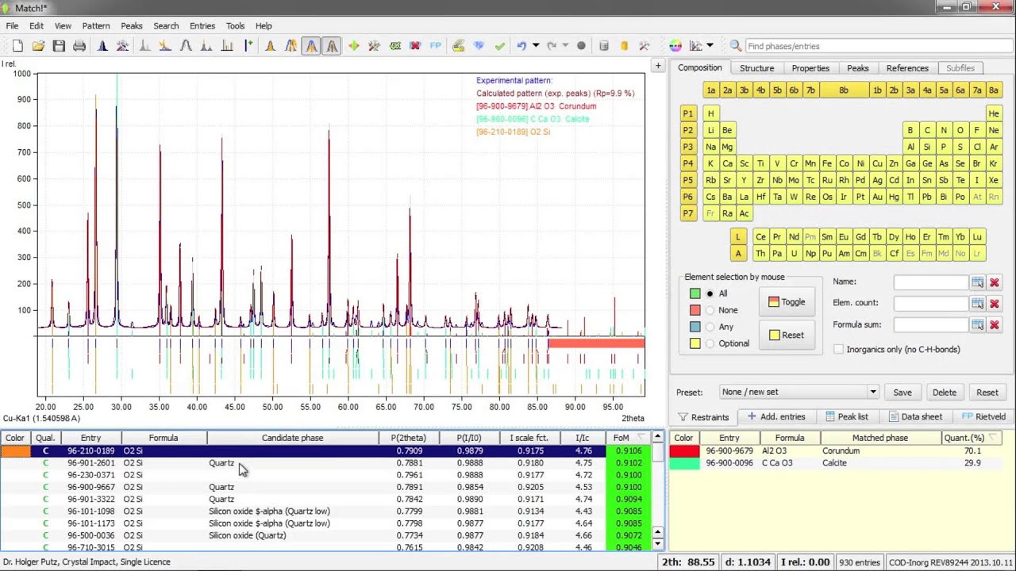This screenshot has height=571, width=1016.
Task: Click the Print icon in the toolbar
Action: pyautogui.click(x=79, y=46)
